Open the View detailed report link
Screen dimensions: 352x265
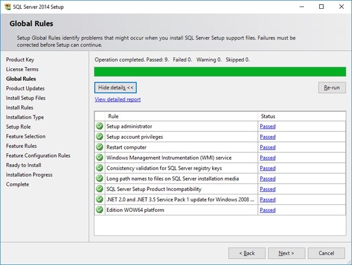(x=118, y=99)
